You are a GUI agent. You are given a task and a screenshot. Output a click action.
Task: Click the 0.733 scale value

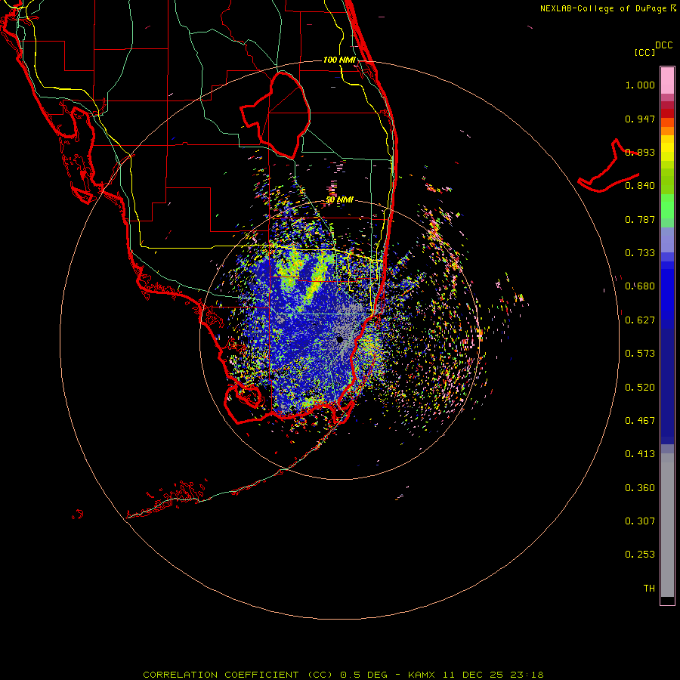coord(640,253)
